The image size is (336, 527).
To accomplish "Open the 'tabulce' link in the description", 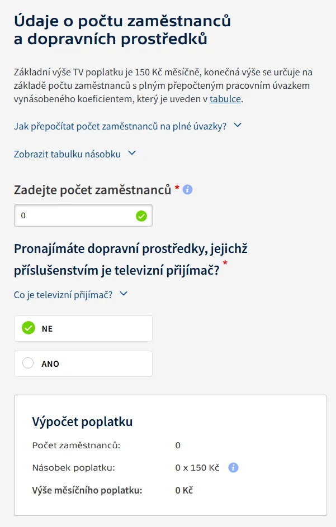I will 225,99.
